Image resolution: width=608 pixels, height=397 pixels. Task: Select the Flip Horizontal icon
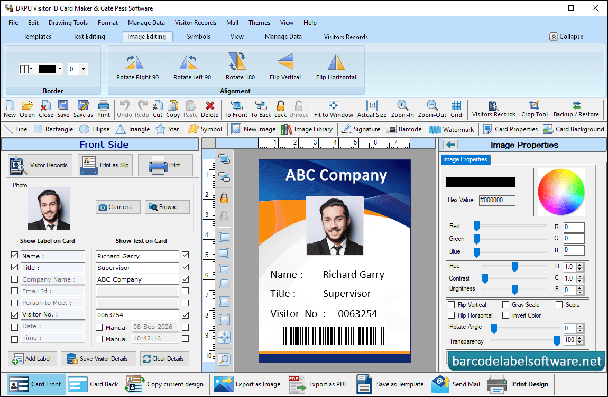click(336, 62)
